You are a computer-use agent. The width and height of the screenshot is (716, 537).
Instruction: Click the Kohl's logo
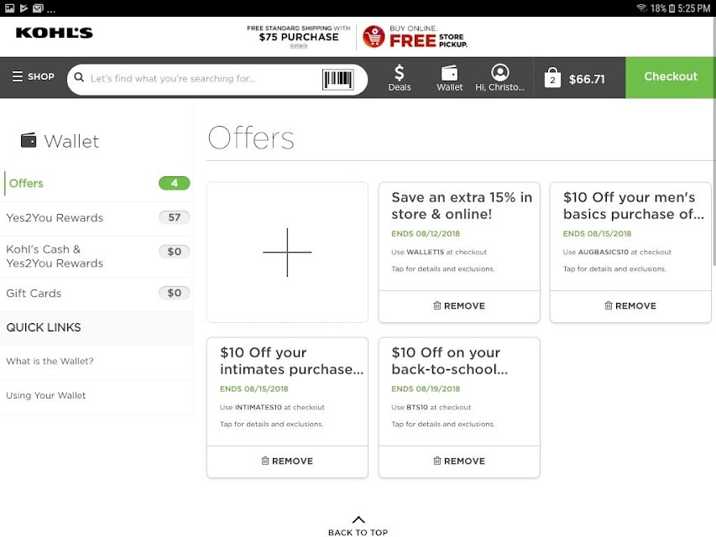coord(54,33)
